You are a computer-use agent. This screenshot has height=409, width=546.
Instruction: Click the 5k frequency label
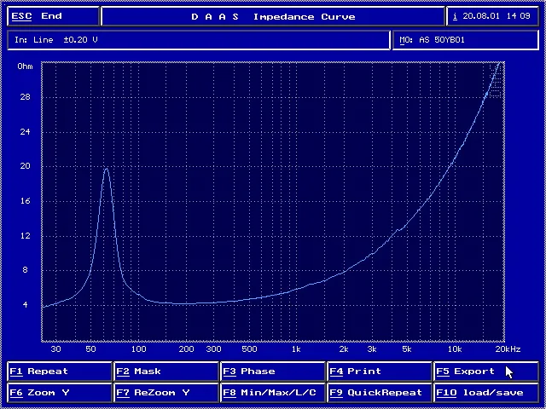pyautogui.click(x=406, y=349)
